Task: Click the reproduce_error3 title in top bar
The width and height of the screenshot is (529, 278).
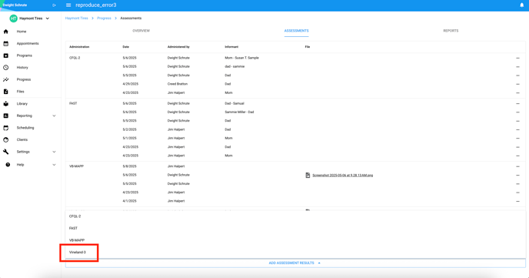Action: [x=96, y=5]
